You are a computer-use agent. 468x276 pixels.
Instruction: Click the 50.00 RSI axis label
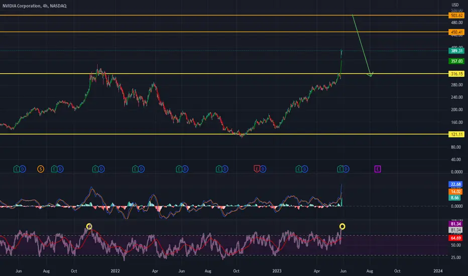456,245
